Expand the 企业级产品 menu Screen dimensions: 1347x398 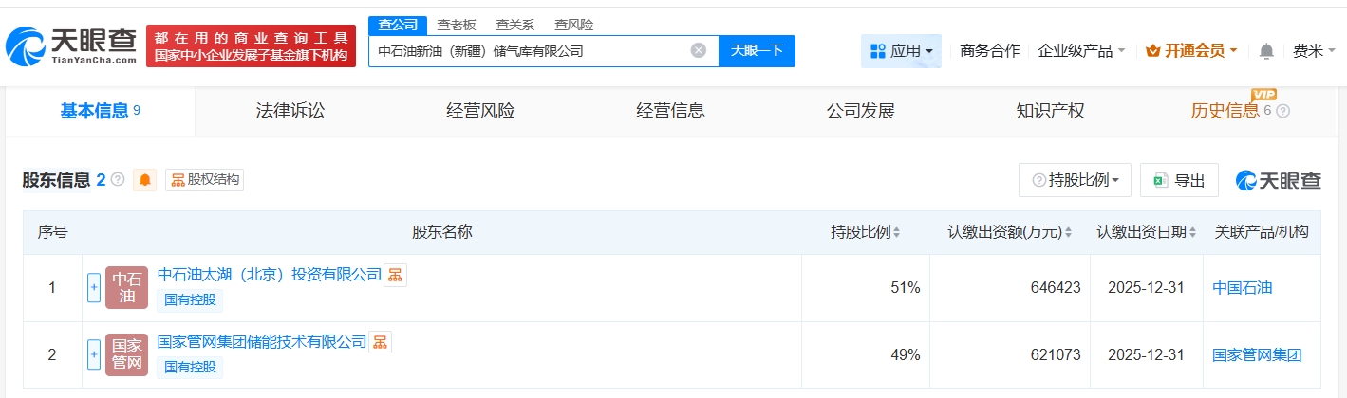pyautogui.click(x=1081, y=51)
